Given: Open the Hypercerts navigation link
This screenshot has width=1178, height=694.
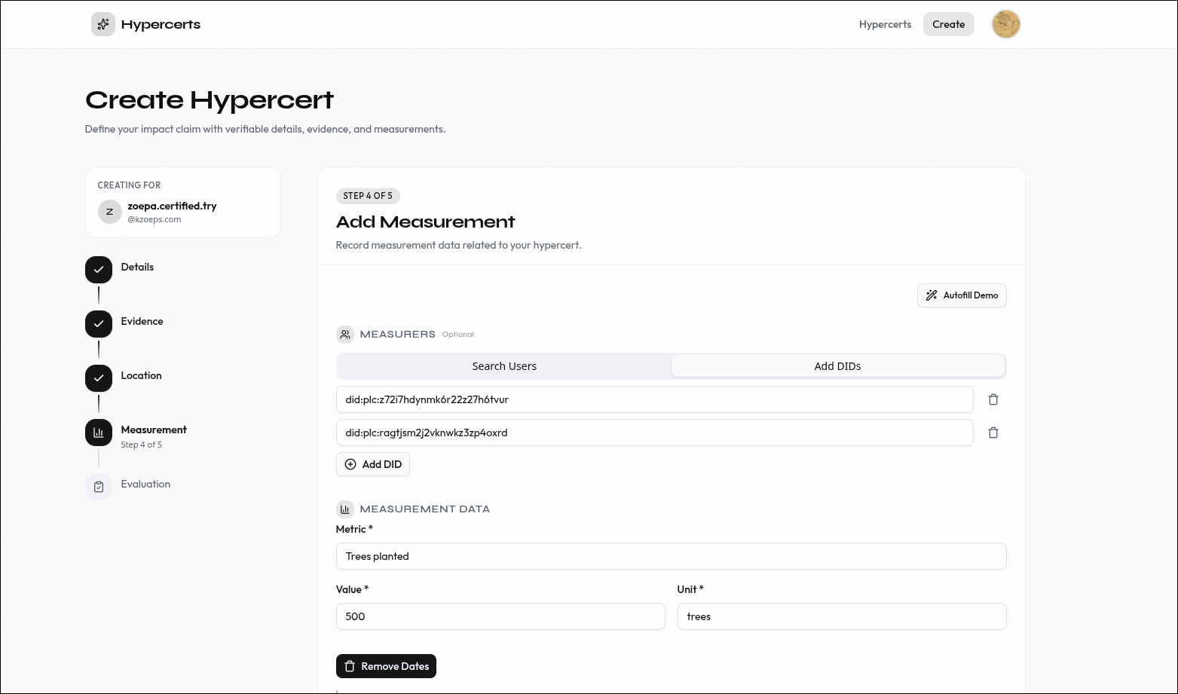Looking at the screenshot, I should pos(885,24).
